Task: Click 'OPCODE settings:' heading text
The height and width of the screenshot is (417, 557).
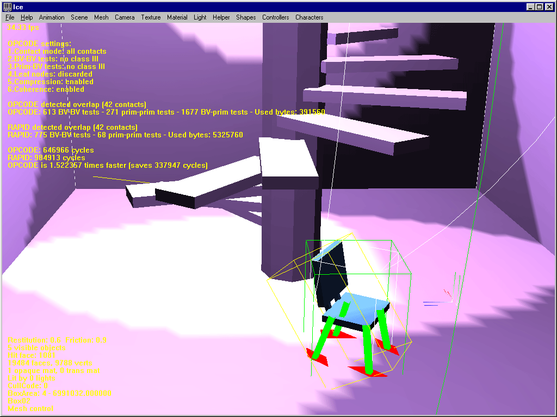Action: [x=39, y=43]
